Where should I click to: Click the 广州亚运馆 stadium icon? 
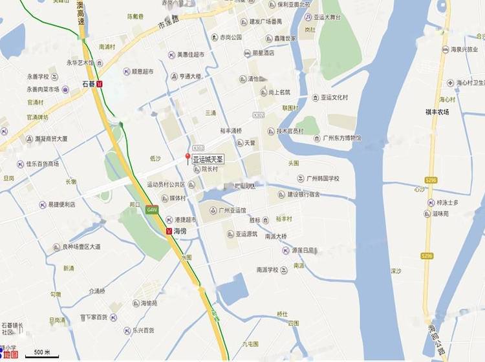coord(213,211)
